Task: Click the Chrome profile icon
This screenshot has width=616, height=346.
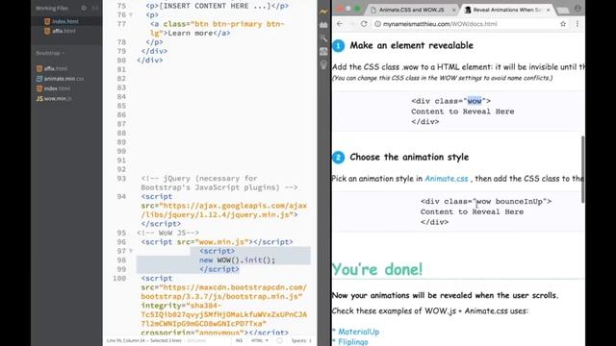Action: (577, 9)
